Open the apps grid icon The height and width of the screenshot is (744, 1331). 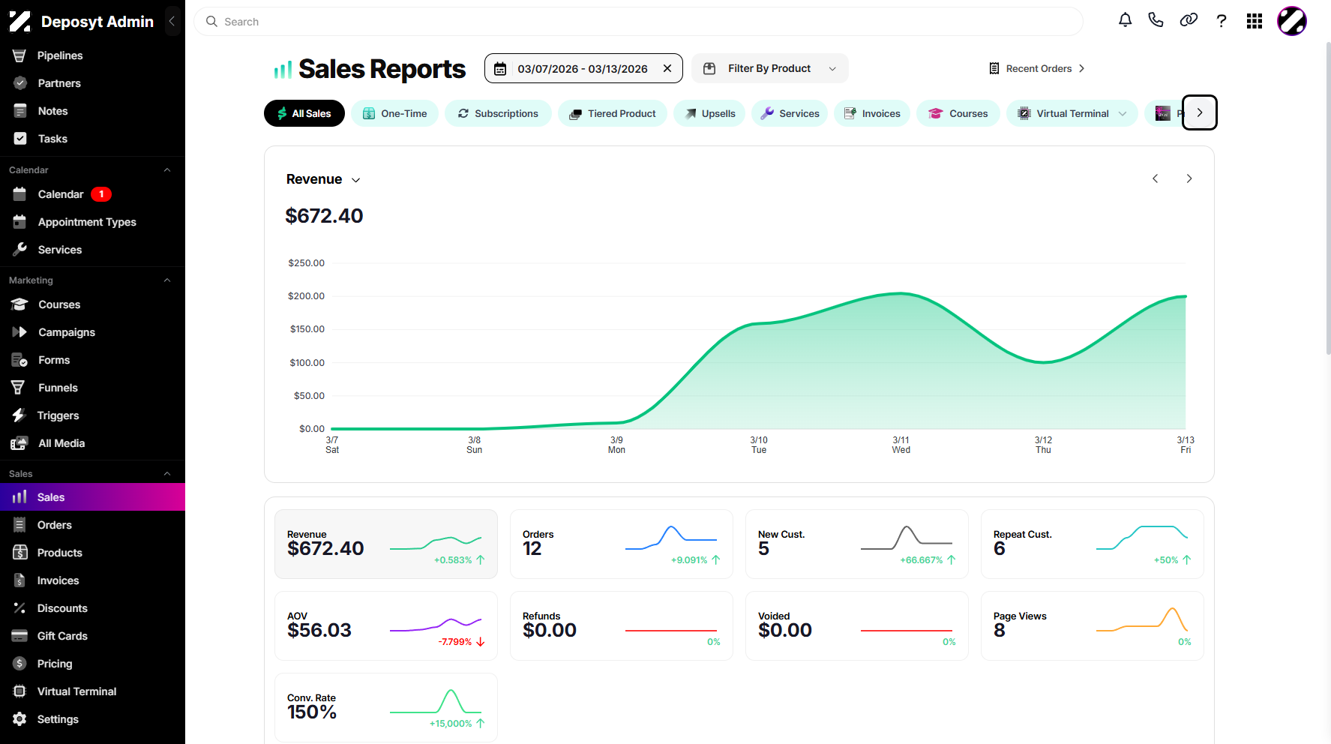click(x=1255, y=21)
